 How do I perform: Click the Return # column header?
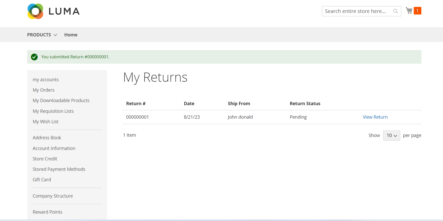click(x=136, y=104)
